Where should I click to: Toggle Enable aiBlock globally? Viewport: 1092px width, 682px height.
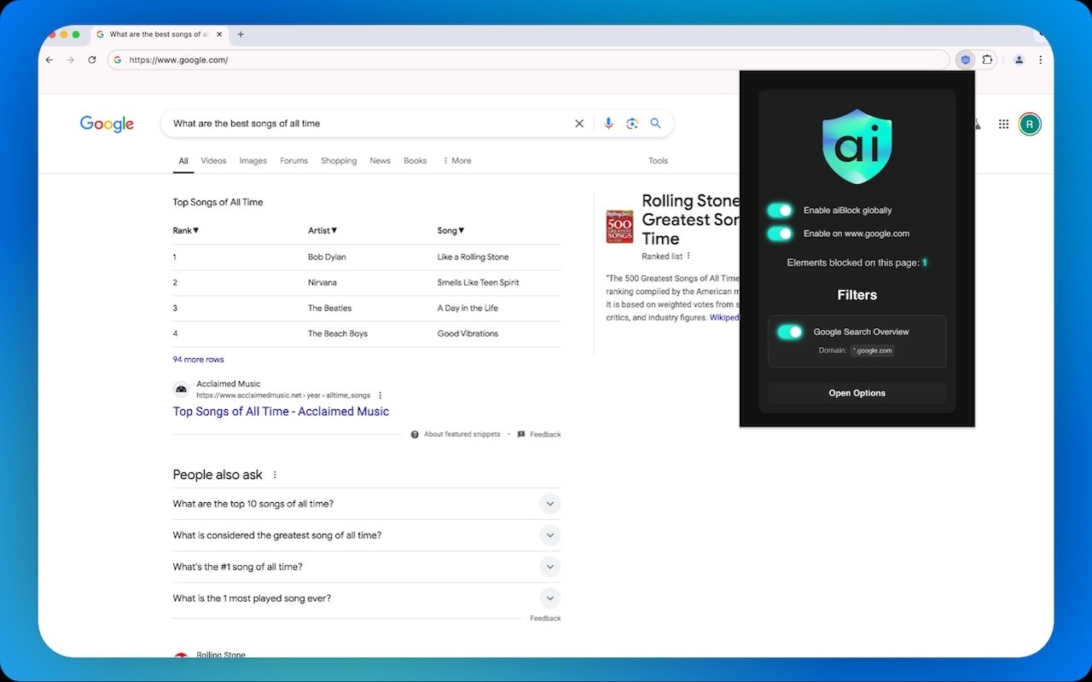tap(780, 211)
